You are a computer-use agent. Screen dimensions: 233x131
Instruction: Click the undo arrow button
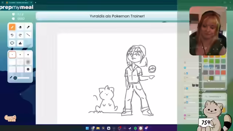[12, 35]
